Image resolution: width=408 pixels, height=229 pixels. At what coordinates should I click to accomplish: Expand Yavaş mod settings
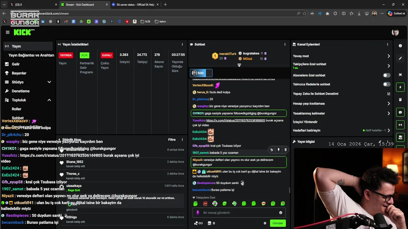tap(389, 56)
